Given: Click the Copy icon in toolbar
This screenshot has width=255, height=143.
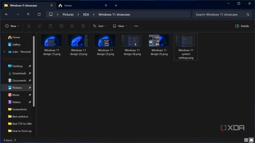Looking at the screenshot, I should 40,26.
